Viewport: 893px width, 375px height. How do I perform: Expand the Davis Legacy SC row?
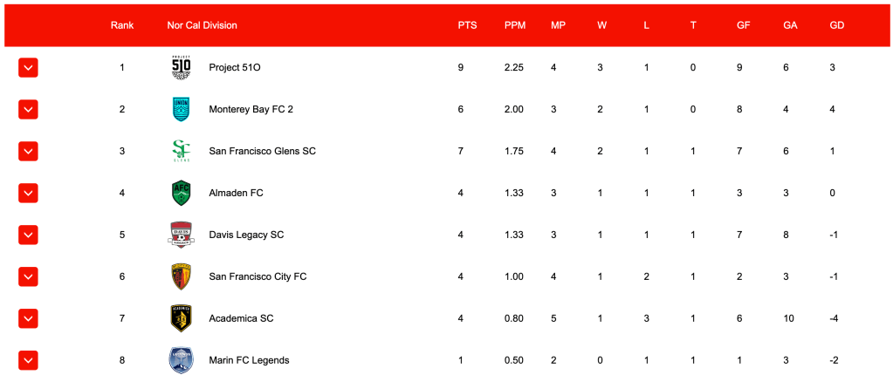28,235
